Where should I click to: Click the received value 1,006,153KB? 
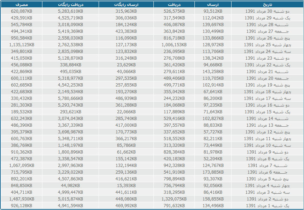(173, 45)
